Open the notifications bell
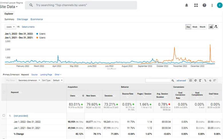 coord(187,5)
